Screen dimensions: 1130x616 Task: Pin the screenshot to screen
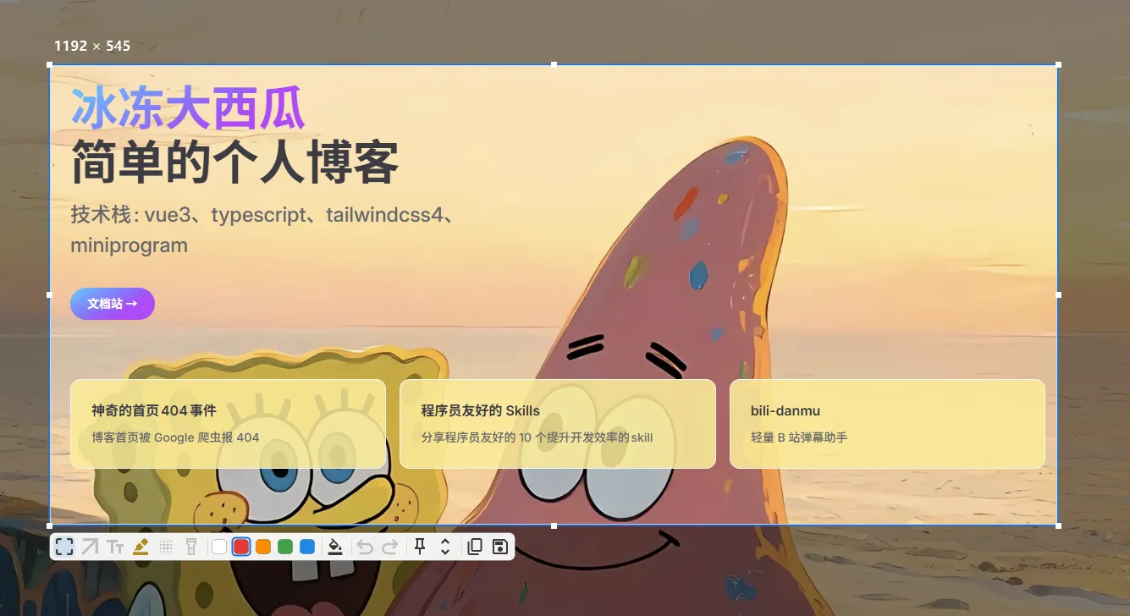click(420, 547)
